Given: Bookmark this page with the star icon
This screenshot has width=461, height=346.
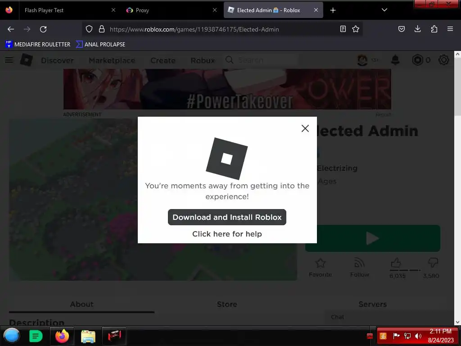Looking at the screenshot, I should (x=356, y=29).
